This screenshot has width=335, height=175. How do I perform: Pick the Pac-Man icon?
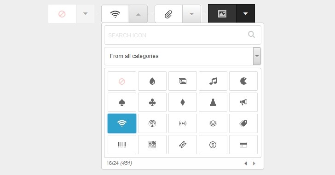(243, 81)
